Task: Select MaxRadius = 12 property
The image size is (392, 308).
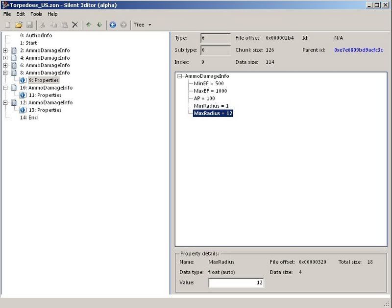Action: [213, 114]
